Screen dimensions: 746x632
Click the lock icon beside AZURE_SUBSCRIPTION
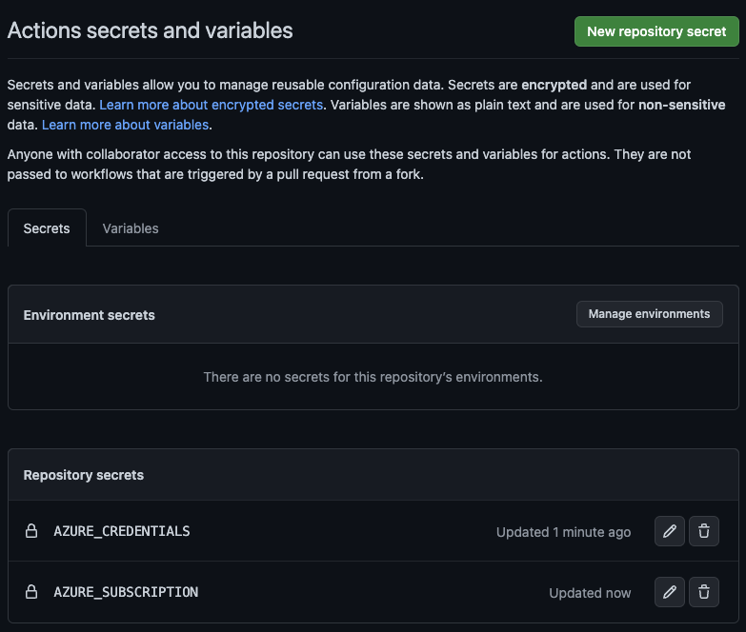[x=31, y=592]
